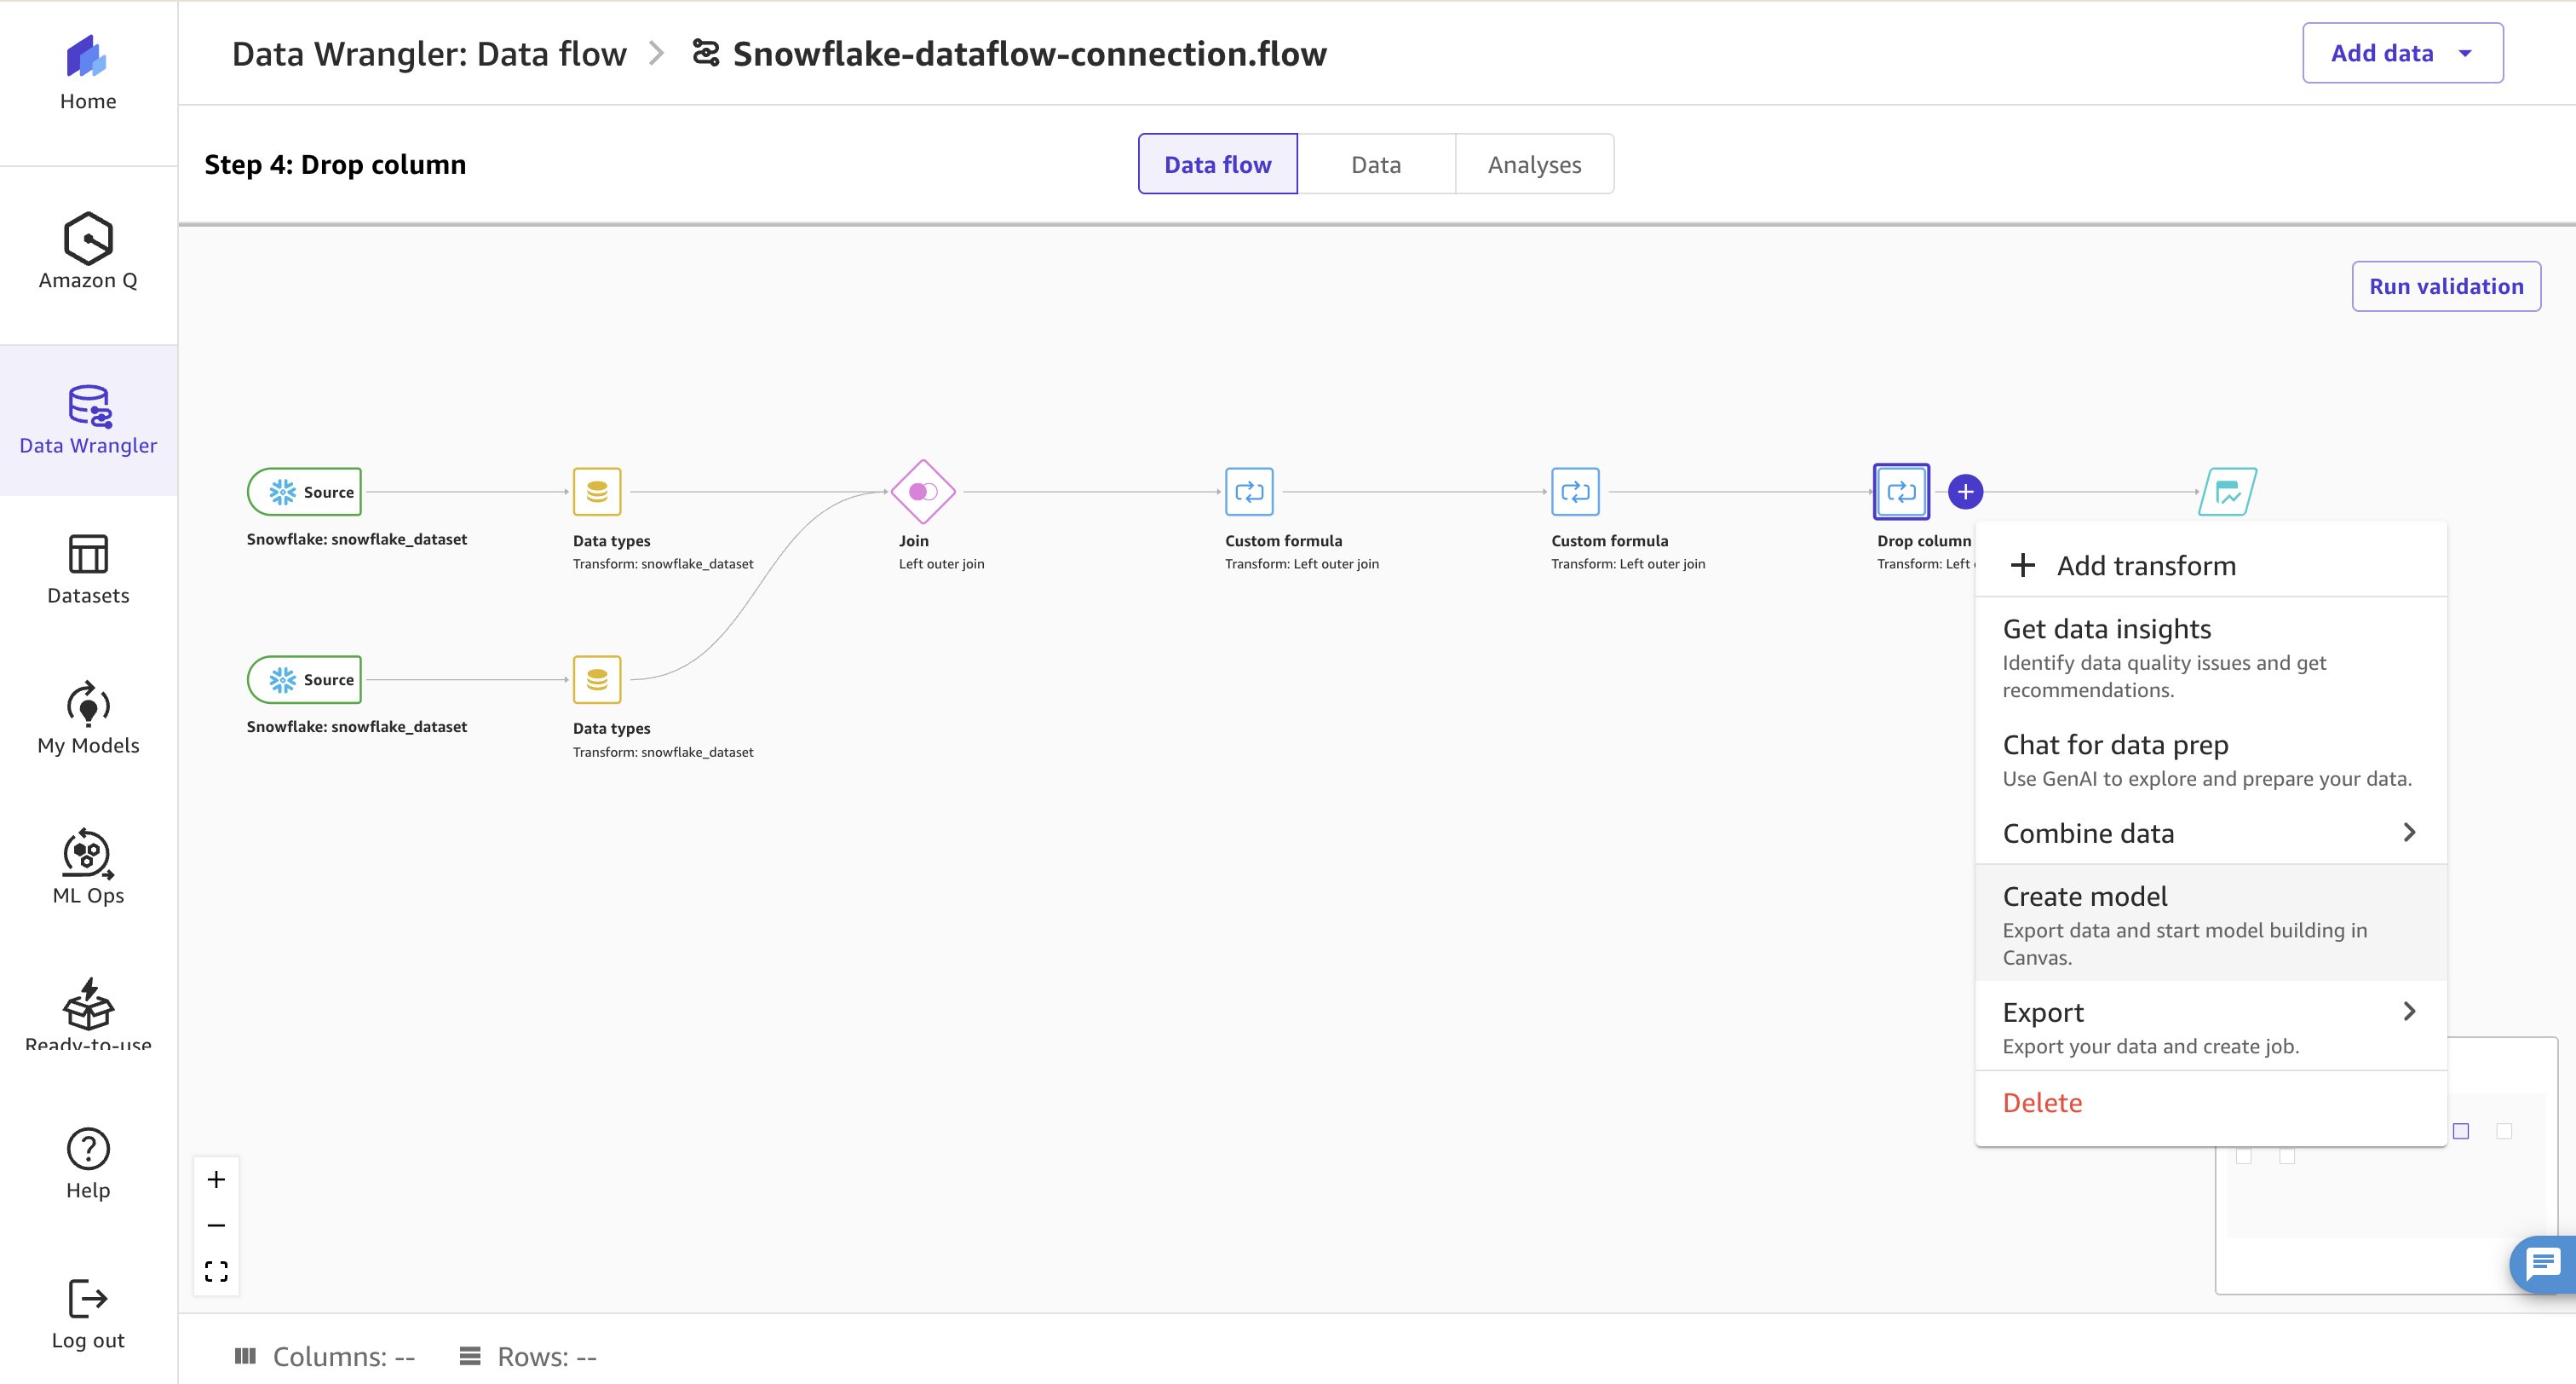Fit flow to view
The image size is (2576, 1384).
tap(216, 1272)
